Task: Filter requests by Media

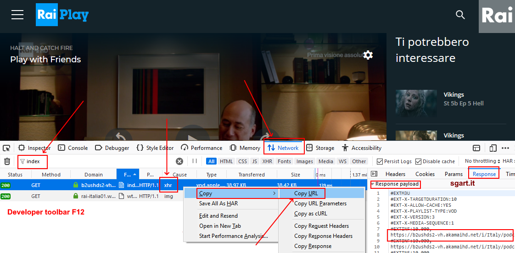Action: [326, 161]
